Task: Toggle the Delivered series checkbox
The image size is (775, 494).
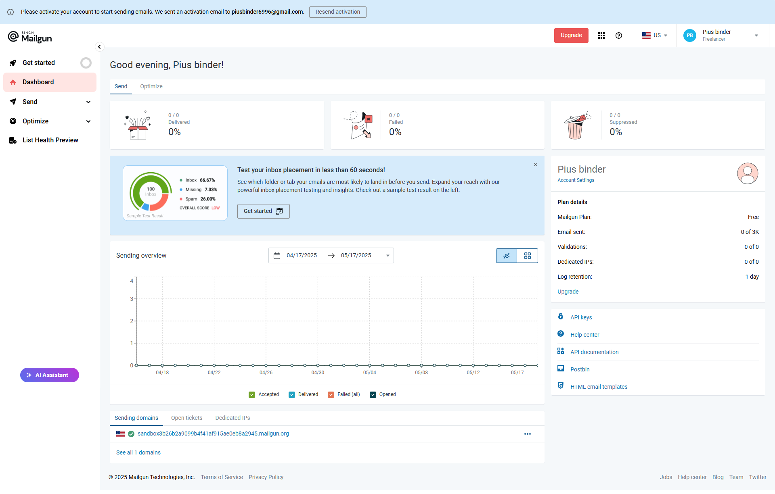Action: [x=292, y=395]
